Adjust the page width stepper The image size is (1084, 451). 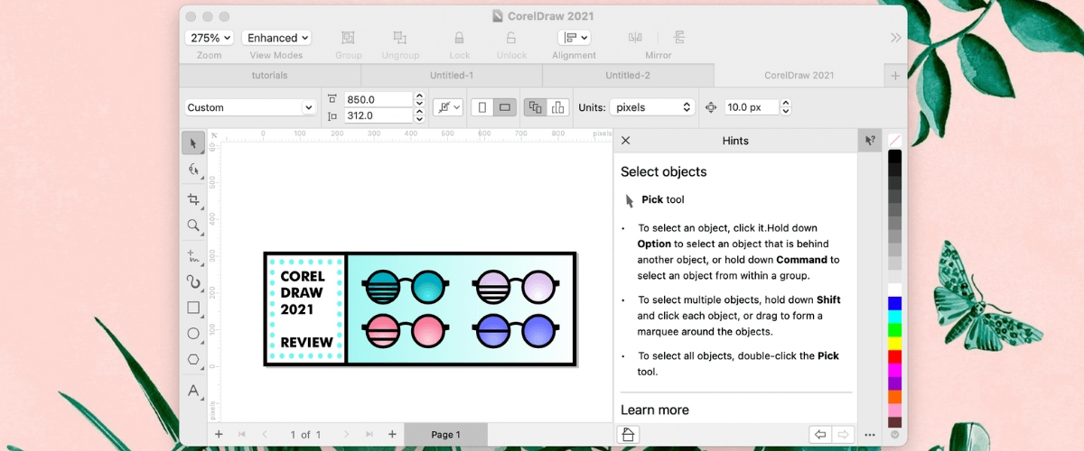(x=419, y=99)
